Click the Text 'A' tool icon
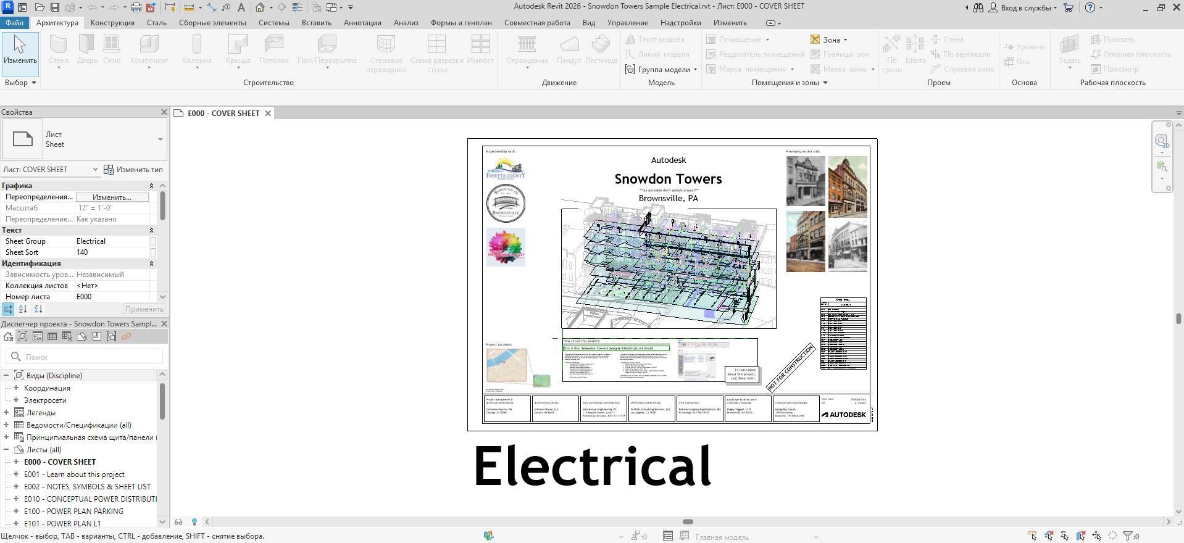Screen dimensions: 1184x543 (241, 7)
